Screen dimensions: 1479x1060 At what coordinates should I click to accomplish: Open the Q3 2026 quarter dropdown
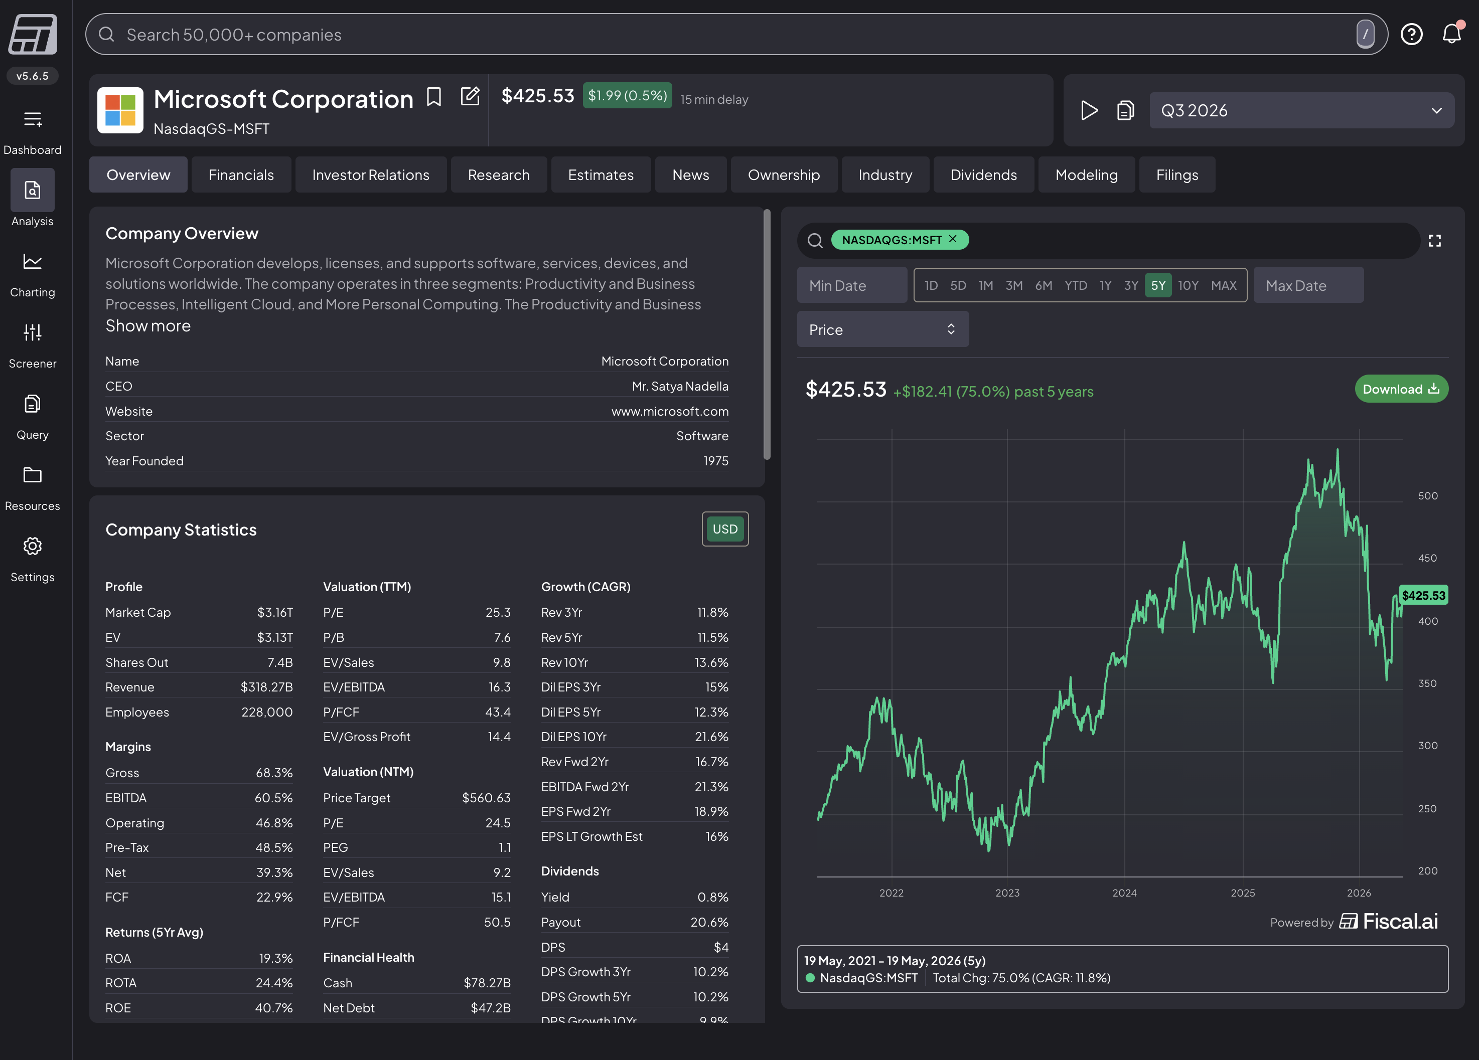1301,110
